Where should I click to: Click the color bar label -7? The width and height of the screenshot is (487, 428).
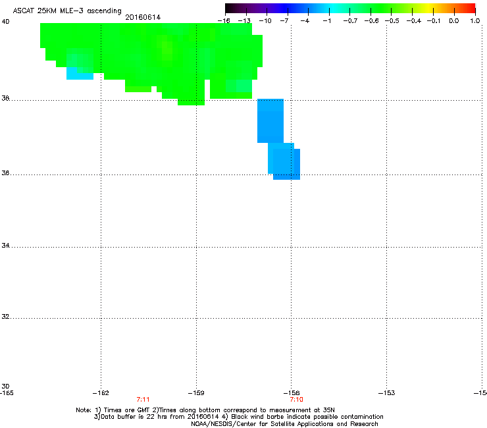pos(284,21)
